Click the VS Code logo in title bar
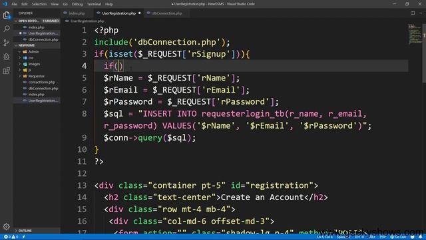The width and height of the screenshot is (426, 240). pos(5,4)
